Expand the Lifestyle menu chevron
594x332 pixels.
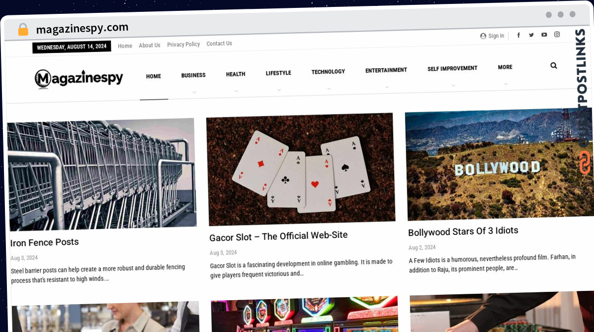279,90
